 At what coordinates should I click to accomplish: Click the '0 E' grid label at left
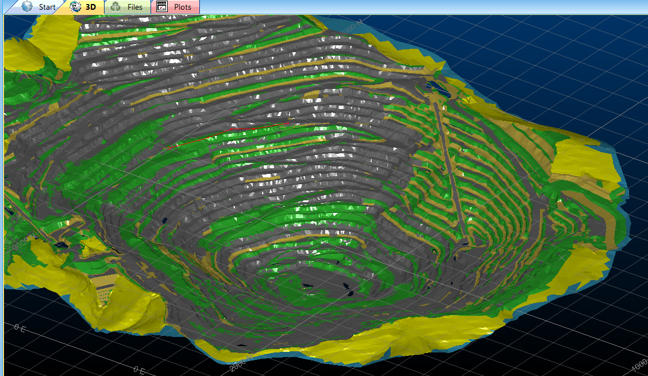[x=20, y=327]
